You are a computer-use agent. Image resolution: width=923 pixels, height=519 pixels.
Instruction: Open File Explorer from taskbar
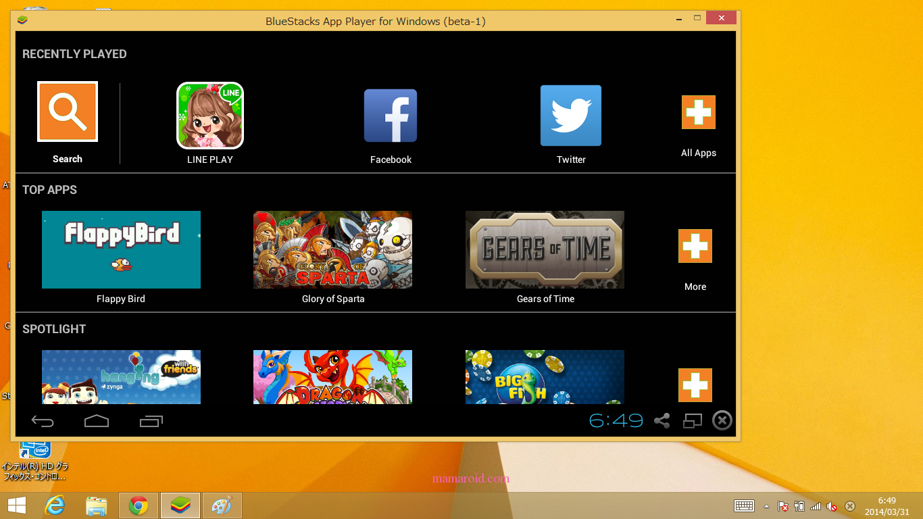coord(97,505)
